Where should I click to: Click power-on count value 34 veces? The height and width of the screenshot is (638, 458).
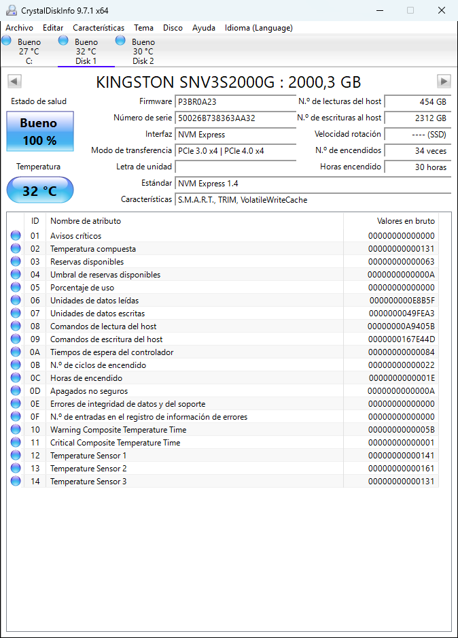tap(418, 150)
